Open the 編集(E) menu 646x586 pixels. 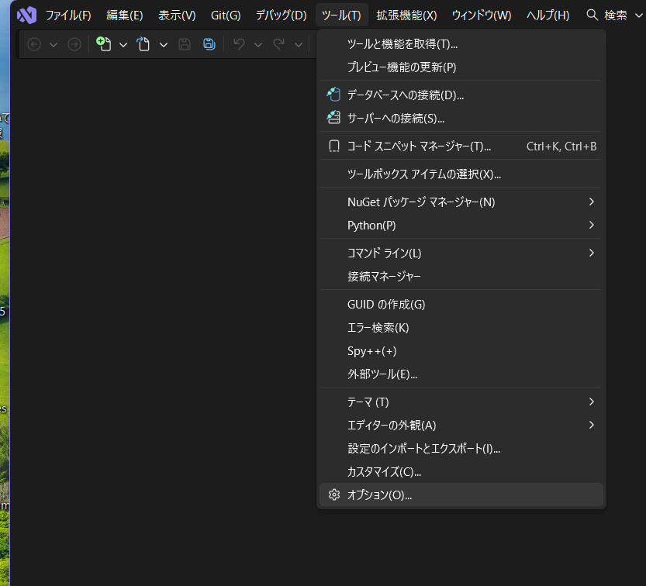pos(124,16)
